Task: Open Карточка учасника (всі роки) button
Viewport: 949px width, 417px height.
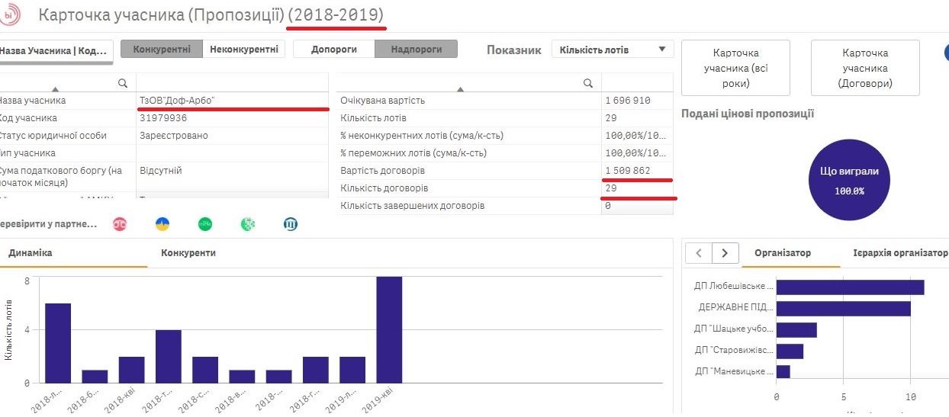Action: (735, 68)
